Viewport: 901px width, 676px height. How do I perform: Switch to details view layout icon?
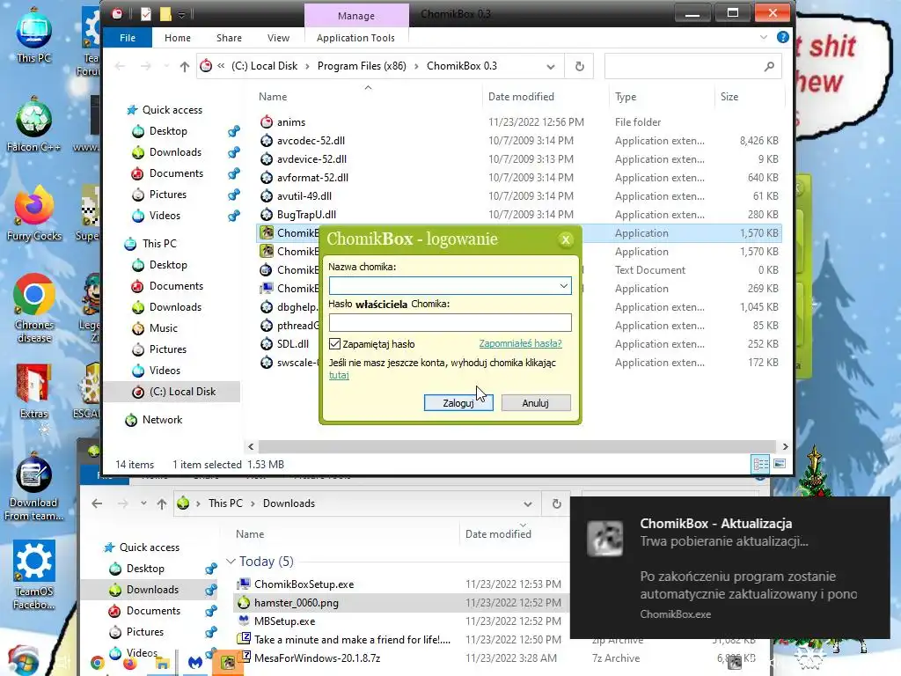[x=761, y=463]
